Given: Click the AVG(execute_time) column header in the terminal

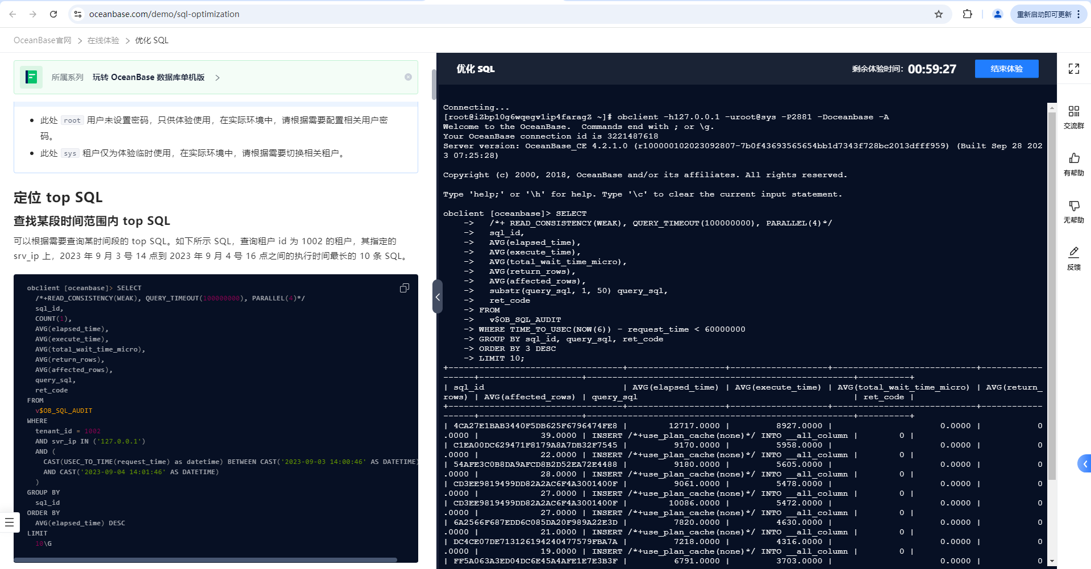Looking at the screenshot, I should pyautogui.click(x=778, y=387).
